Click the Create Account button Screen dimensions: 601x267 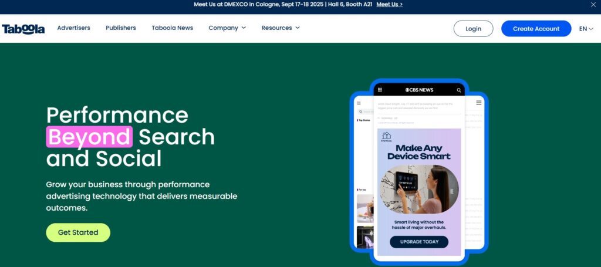536,29
